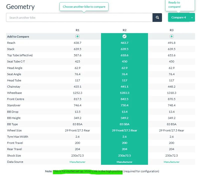Viewport: 199px width, 176px height.
Task: Click the magnifier search button
Action: (x=157, y=17)
